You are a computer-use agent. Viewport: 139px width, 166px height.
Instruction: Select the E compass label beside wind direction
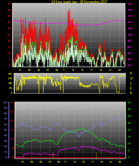click(131, 88)
